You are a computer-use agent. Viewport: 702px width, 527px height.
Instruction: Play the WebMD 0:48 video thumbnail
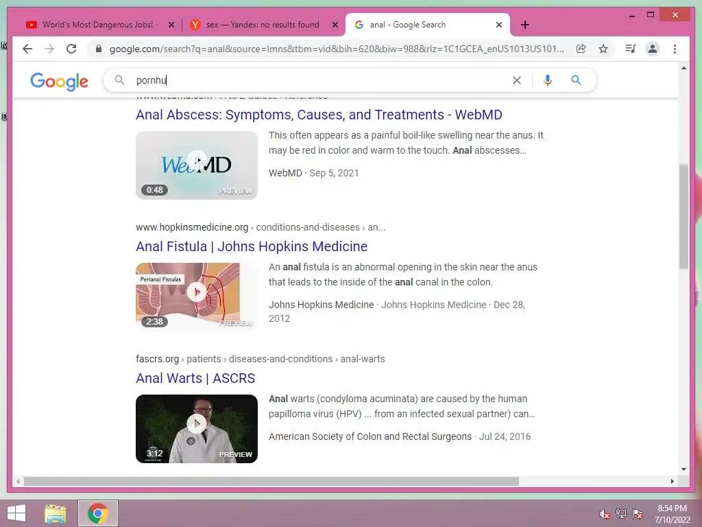(197, 165)
